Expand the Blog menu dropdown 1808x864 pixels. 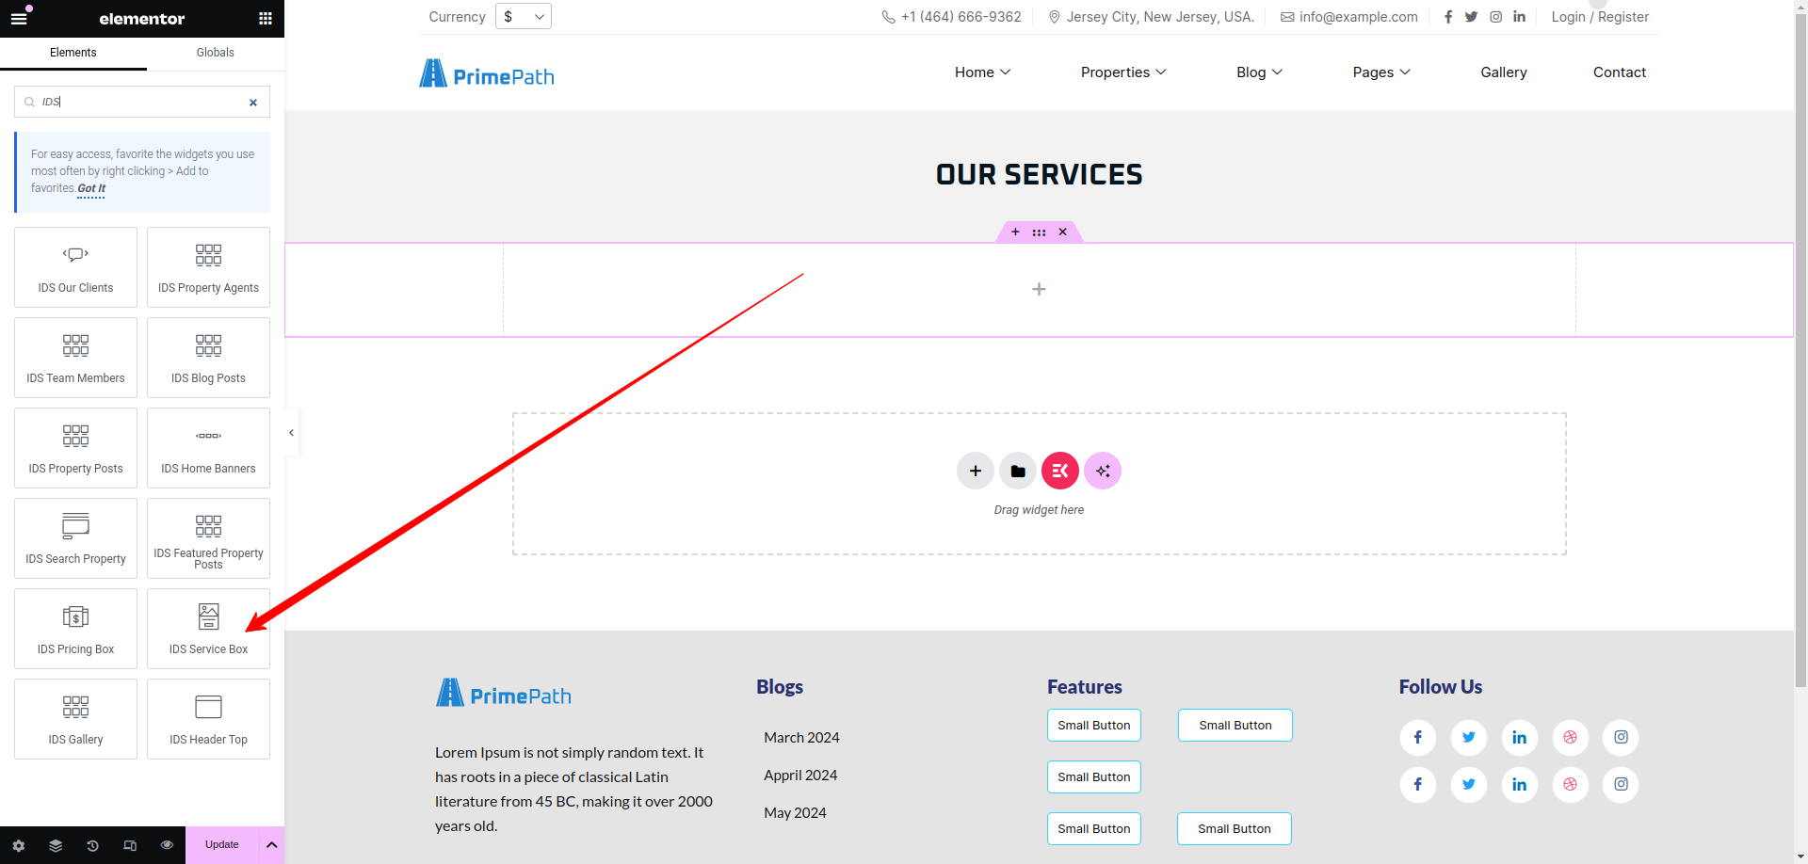click(x=1259, y=72)
